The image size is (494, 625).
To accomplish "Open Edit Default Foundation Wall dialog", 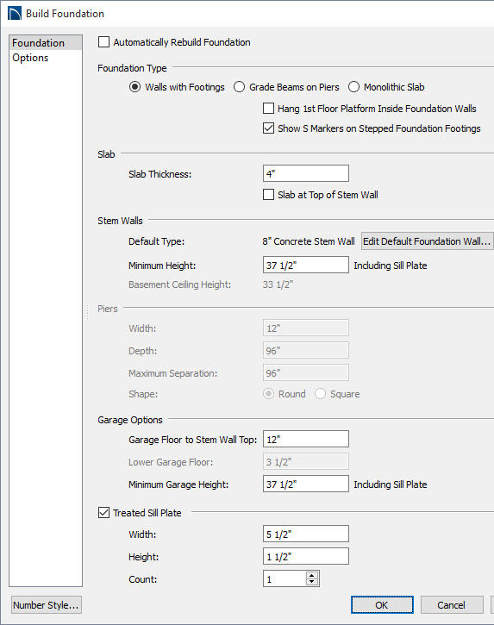I will click(x=427, y=241).
